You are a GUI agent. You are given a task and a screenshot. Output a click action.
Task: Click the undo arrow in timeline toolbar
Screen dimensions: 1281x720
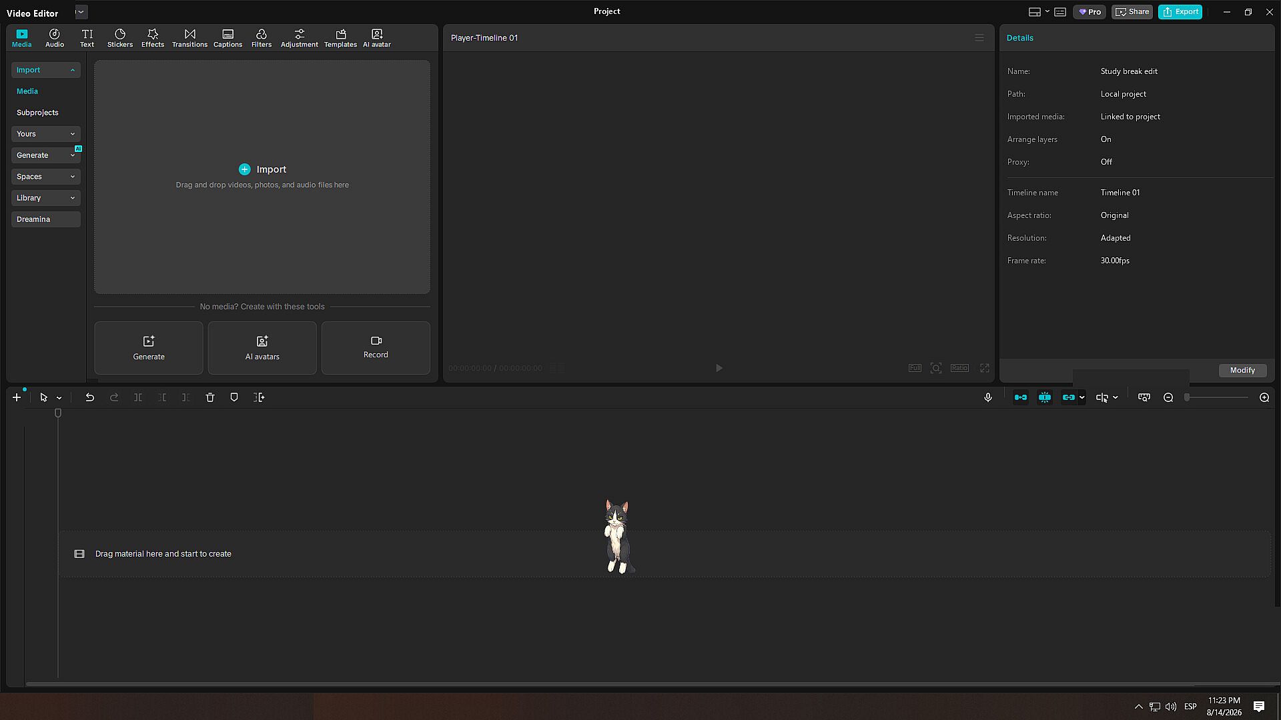[x=90, y=397]
